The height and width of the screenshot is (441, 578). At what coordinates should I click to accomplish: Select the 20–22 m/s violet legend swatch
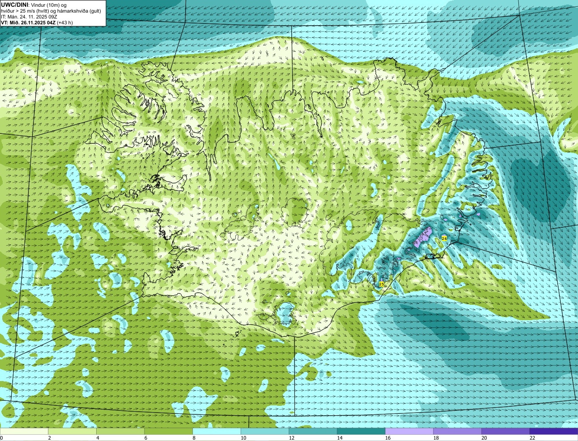click(x=506, y=431)
